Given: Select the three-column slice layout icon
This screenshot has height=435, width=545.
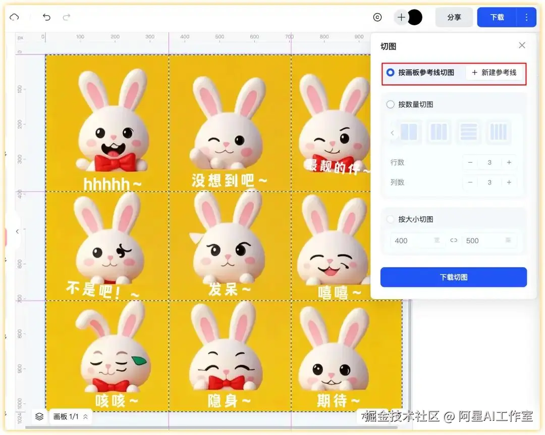Looking at the screenshot, I should (x=439, y=132).
